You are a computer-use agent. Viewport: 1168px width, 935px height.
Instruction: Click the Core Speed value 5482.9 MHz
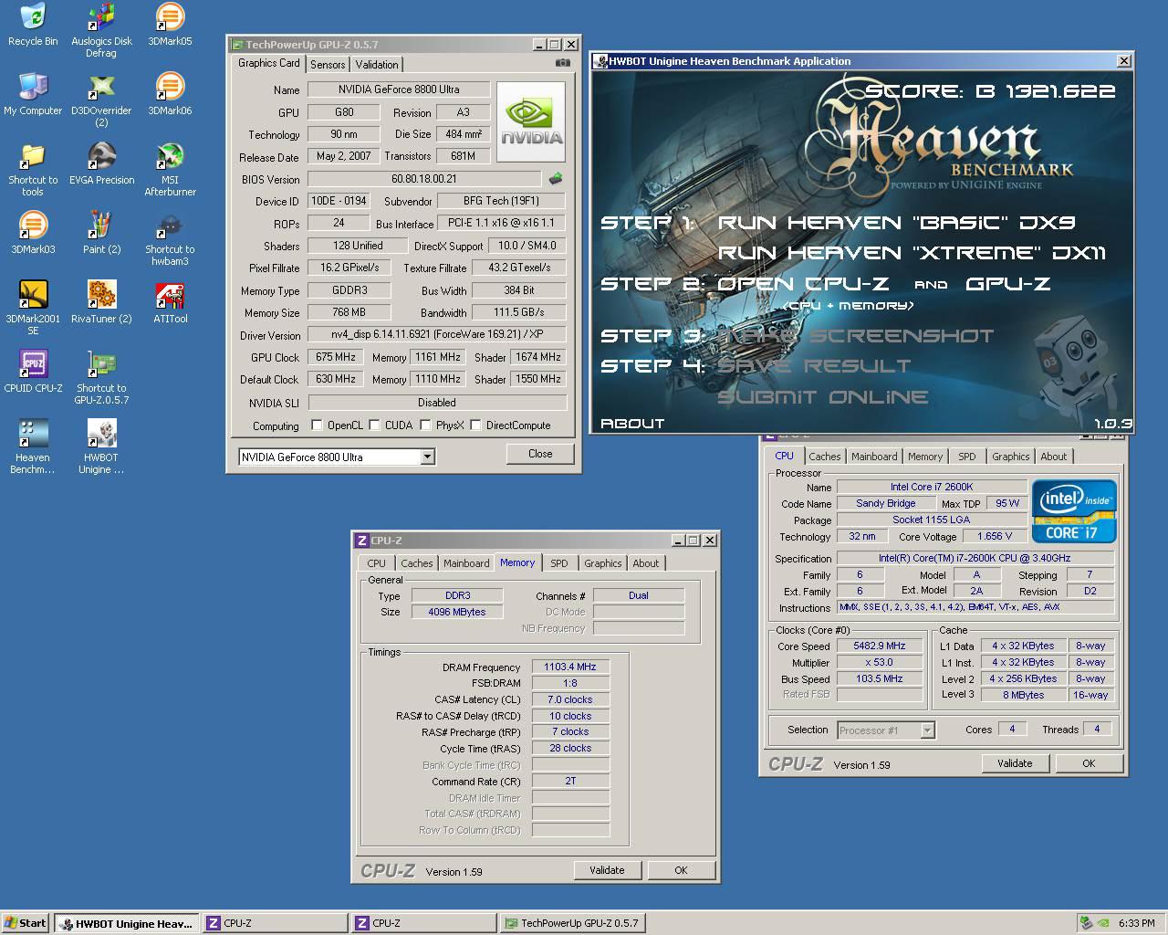click(880, 646)
